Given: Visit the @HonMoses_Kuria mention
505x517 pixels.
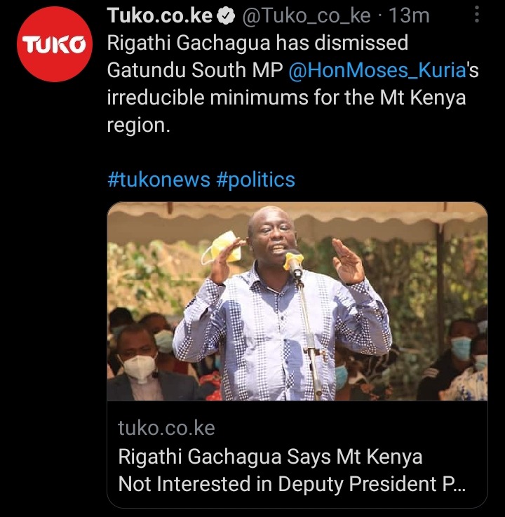Looking at the screenshot, I should 377,71.
